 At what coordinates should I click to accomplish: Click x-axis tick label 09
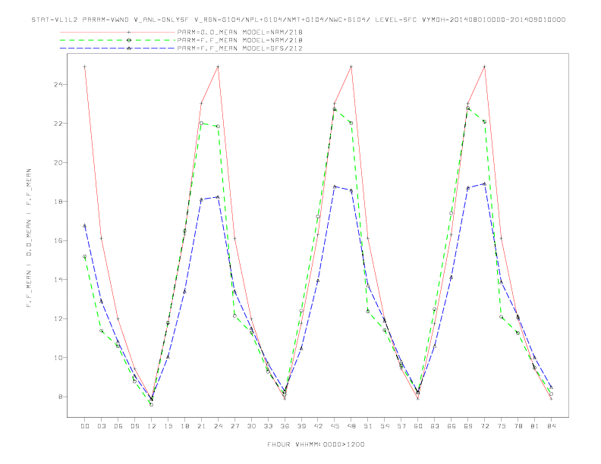pos(134,426)
